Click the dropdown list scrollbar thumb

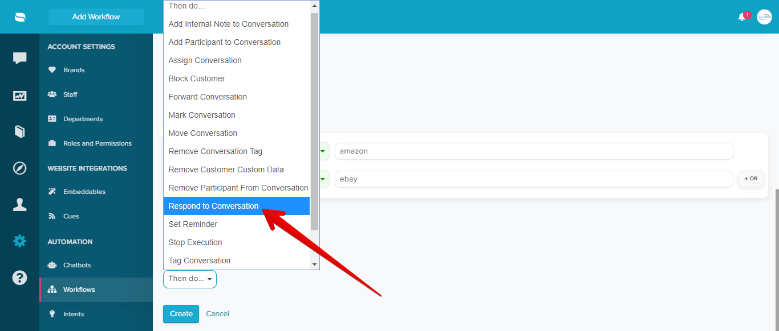[x=314, y=121]
